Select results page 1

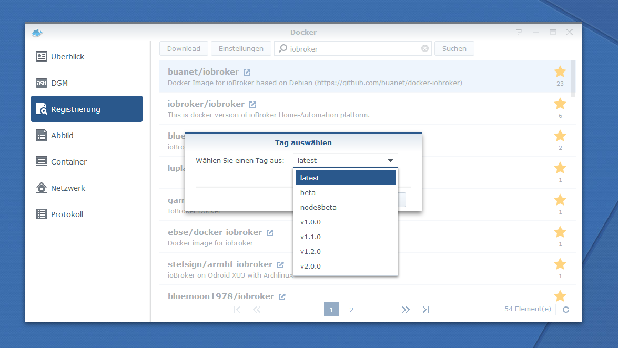(x=331, y=310)
